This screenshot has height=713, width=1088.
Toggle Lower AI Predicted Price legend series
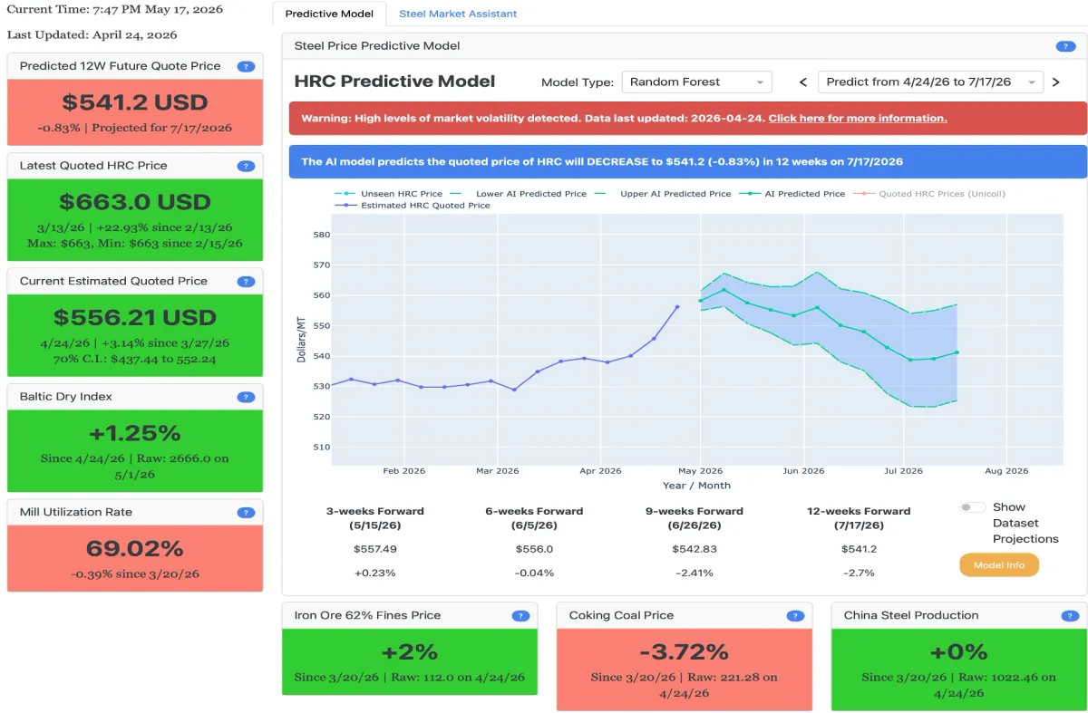click(x=519, y=194)
